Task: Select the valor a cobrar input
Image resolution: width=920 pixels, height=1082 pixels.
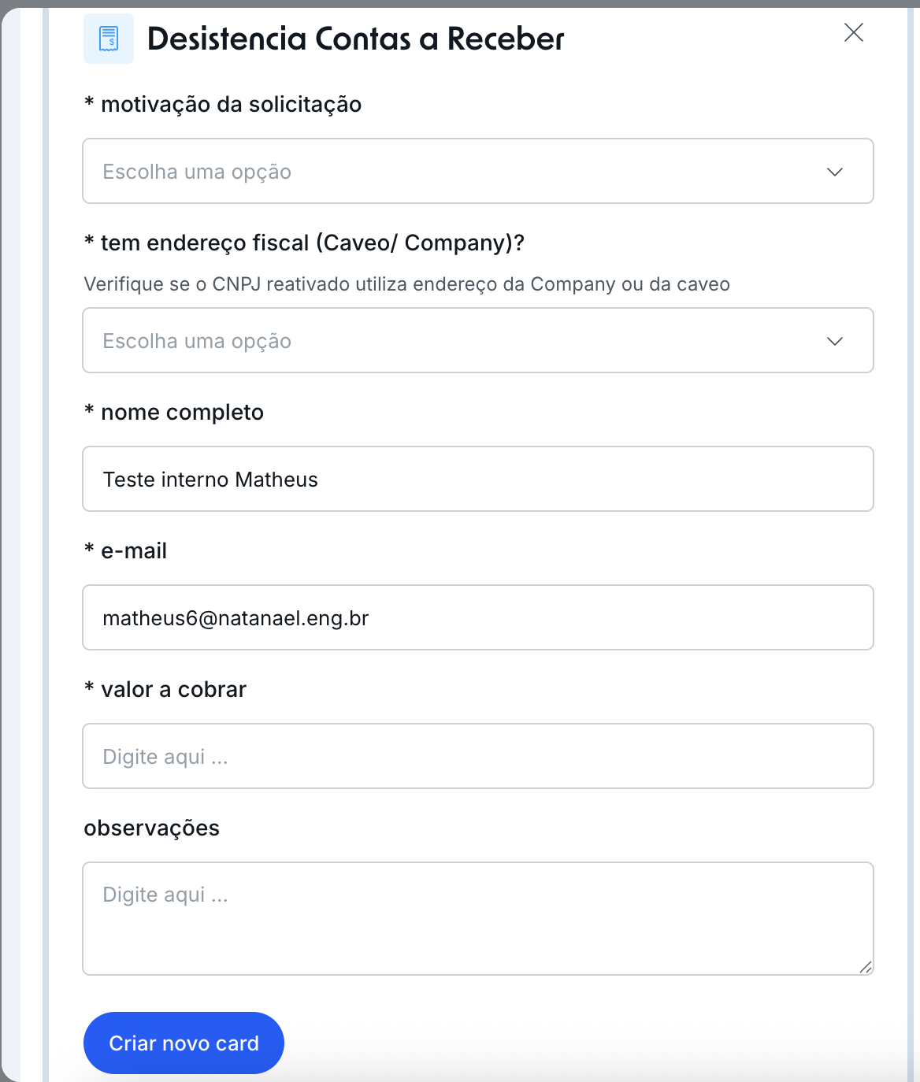Action: (477, 757)
